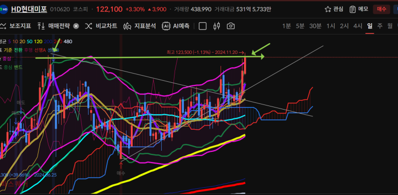Click the square layout icon in toolbar
Viewport: 398px width, 195px height.
202,26
